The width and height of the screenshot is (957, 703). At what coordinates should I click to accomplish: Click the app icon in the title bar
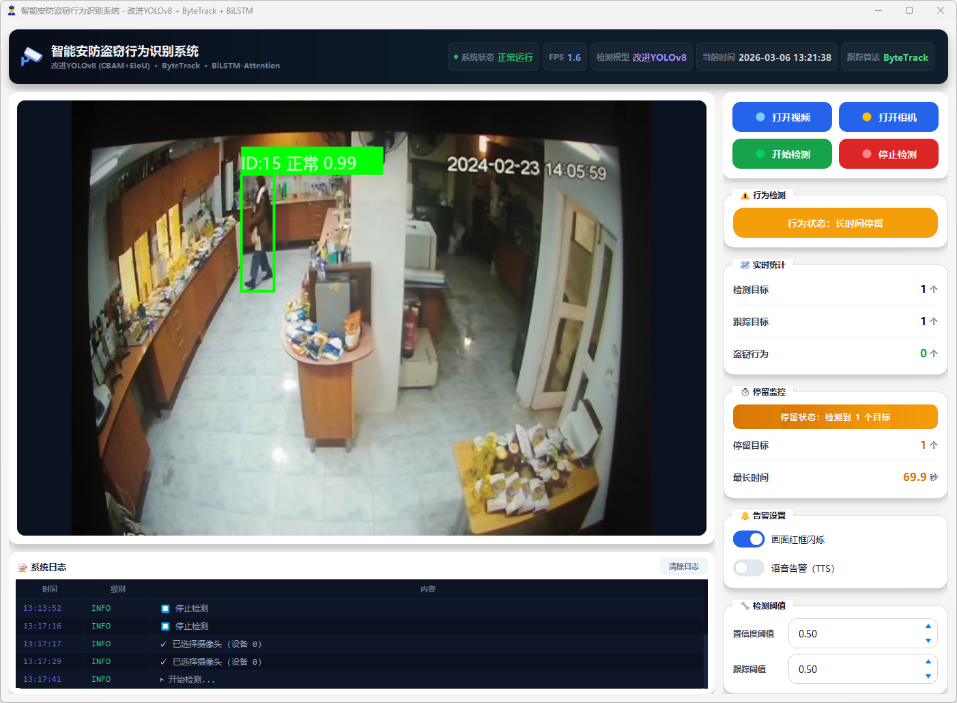click(x=11, y=10)
